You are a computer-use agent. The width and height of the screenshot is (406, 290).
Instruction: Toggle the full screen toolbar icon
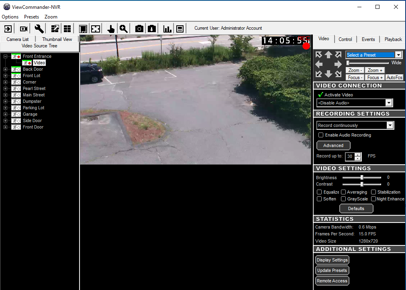click(96, 29)
